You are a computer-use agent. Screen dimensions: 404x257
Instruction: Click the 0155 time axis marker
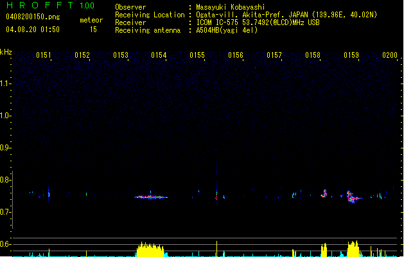click(197, 55)
